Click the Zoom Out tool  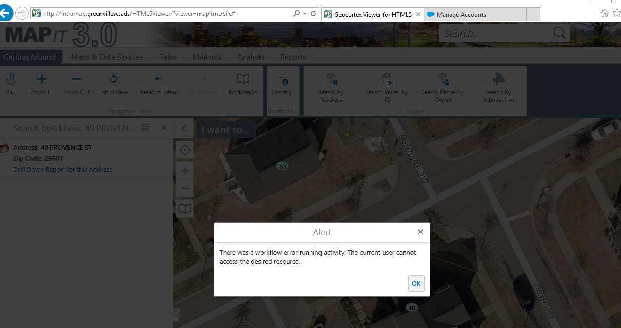click(76, 85)
